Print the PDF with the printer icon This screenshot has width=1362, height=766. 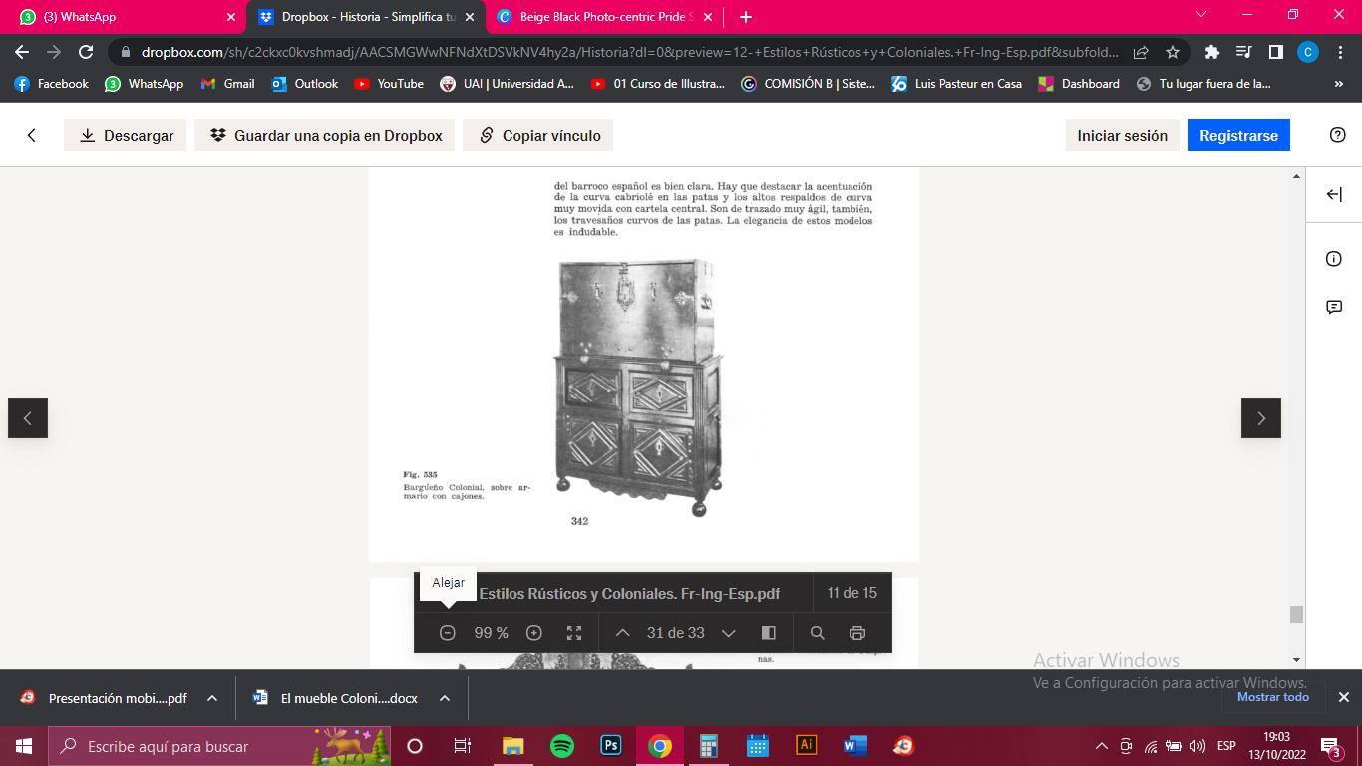(x=856, y=633)
